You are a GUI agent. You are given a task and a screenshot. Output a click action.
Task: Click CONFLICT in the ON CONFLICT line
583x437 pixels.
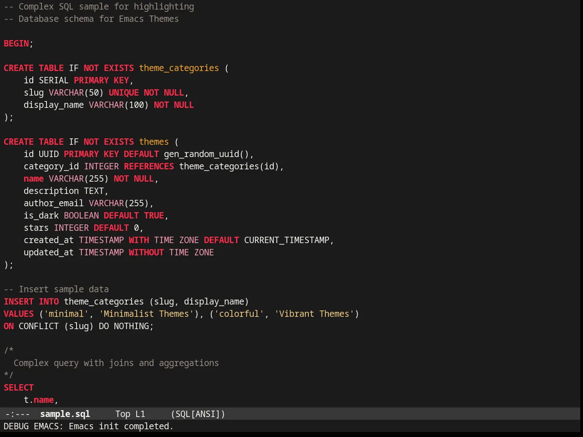coord(39,326)
